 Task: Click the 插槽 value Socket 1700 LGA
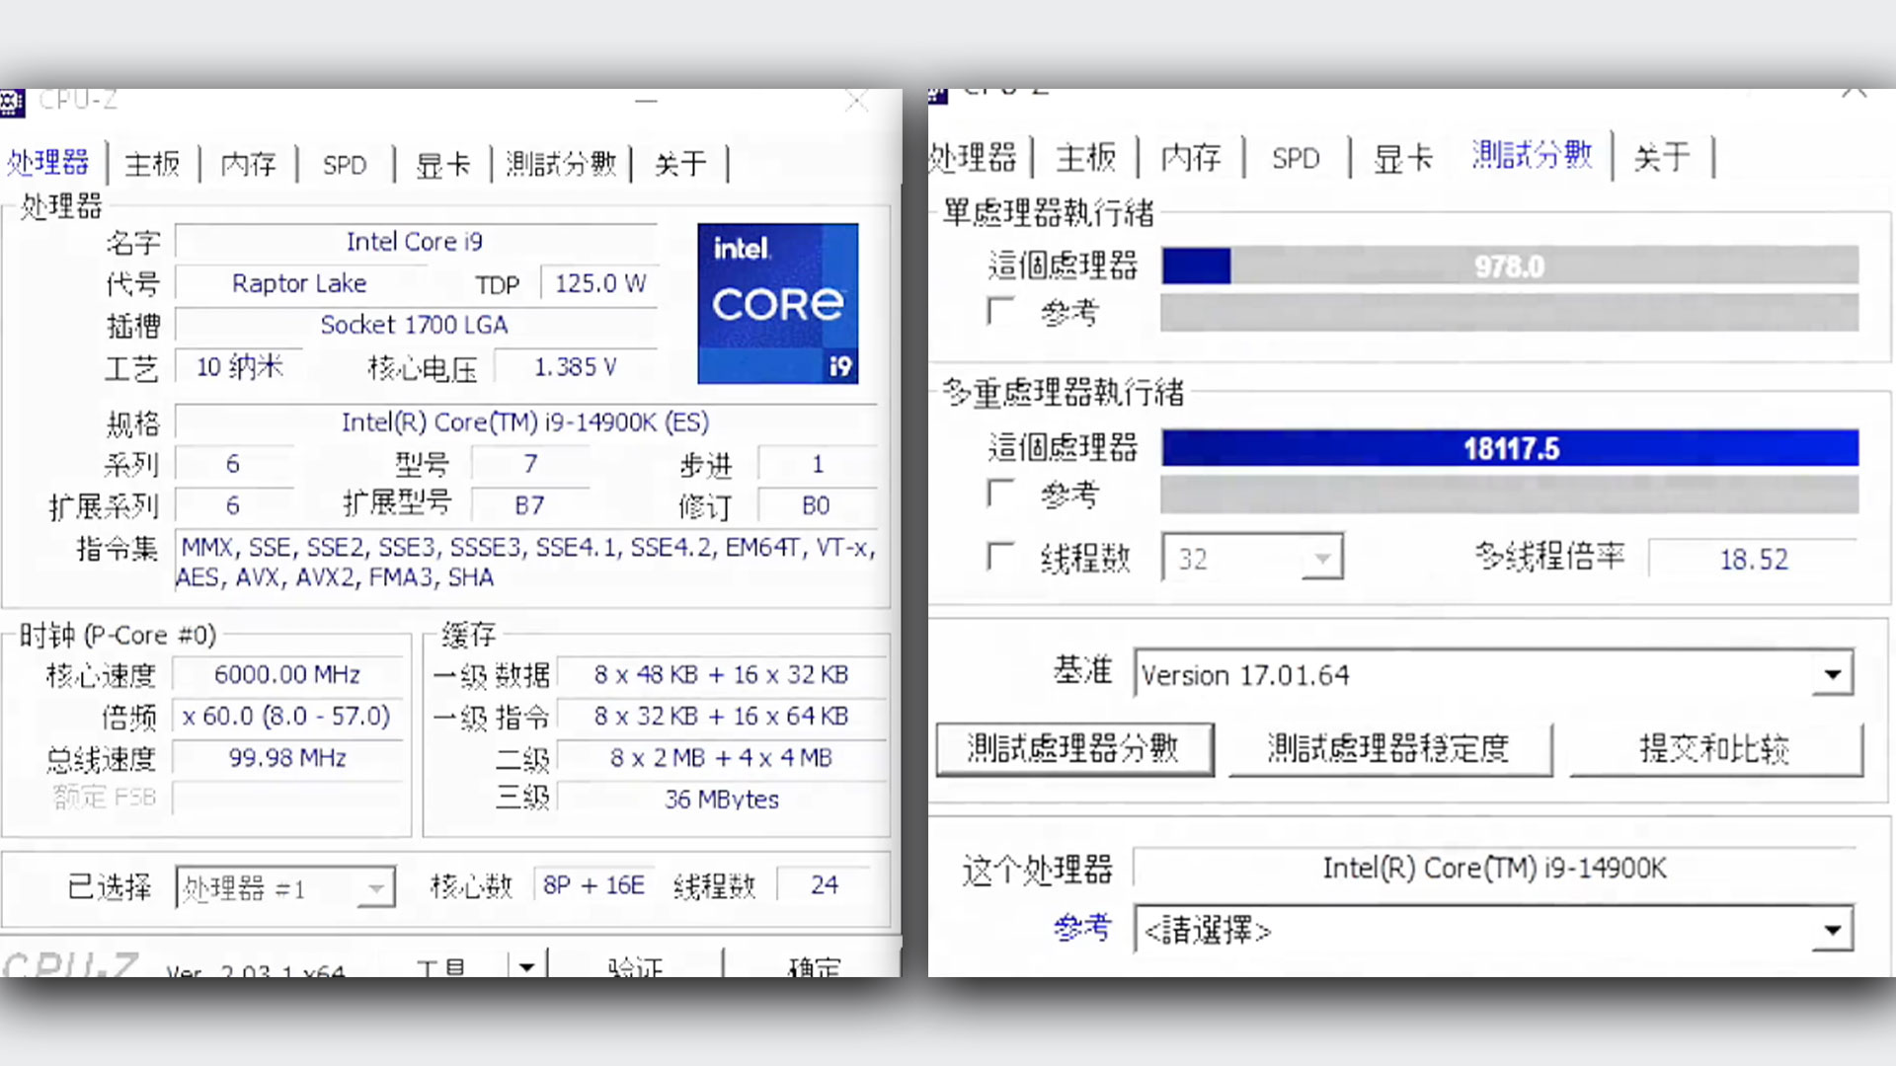[415, 325]
